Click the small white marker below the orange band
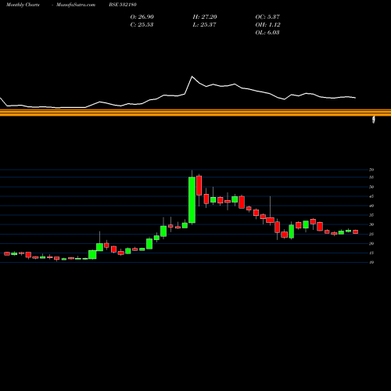 (x=374, y=120)
